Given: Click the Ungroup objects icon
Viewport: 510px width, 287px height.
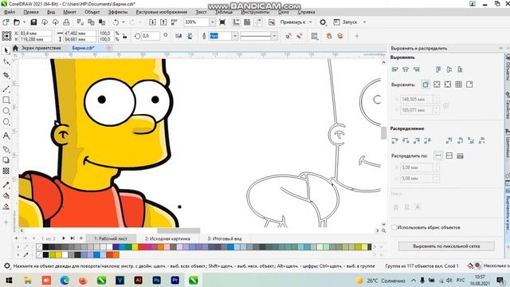Looking at the screenshot, I should [x=288, y=36].
